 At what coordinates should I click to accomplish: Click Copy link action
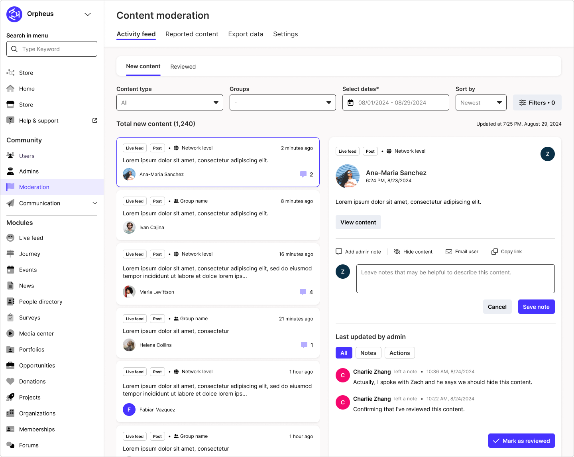507,252
